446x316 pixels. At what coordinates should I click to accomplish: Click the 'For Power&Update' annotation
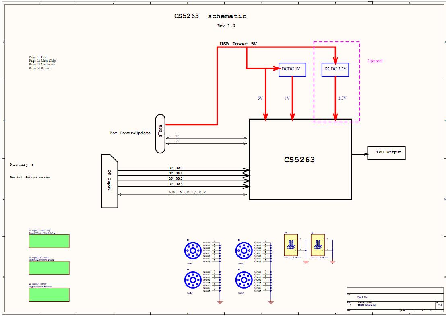coord(130,133)
